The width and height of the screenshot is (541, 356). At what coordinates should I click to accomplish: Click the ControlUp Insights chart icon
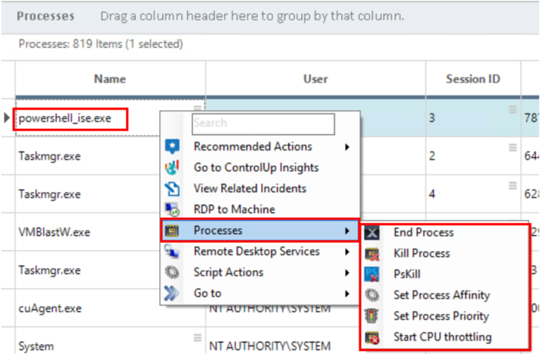(172, 167)
